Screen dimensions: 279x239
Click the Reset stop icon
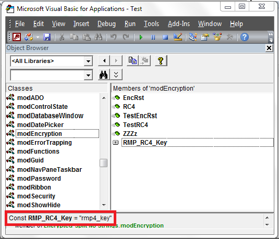(x=165, y=37)
